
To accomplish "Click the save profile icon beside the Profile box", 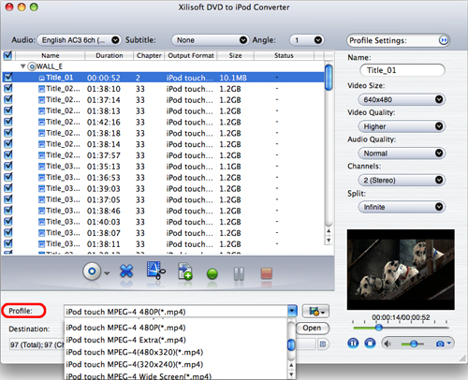I will pos(315,311).
